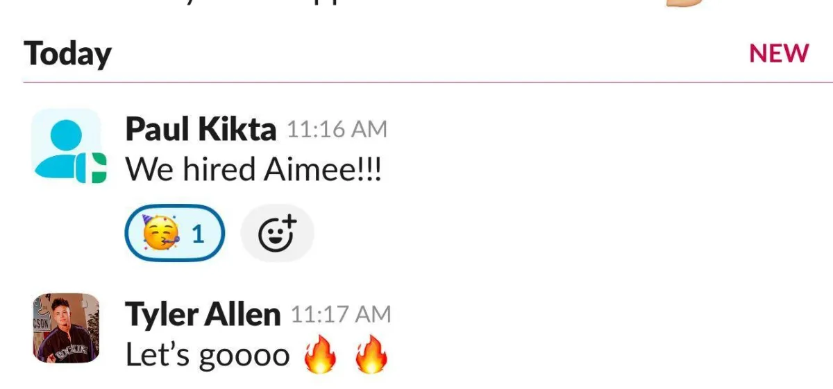The width and height of the screenshot is (833, 389).
Task: Open the 11:16 AM message timestamp
Action: pos(337,130)
